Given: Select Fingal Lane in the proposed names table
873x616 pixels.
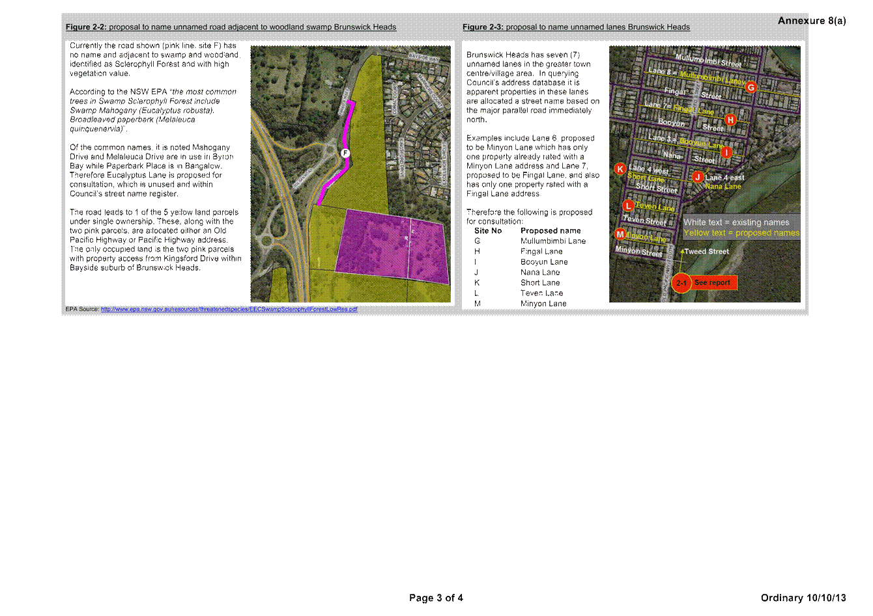Looking at the screenshot, I should (541, 252).
